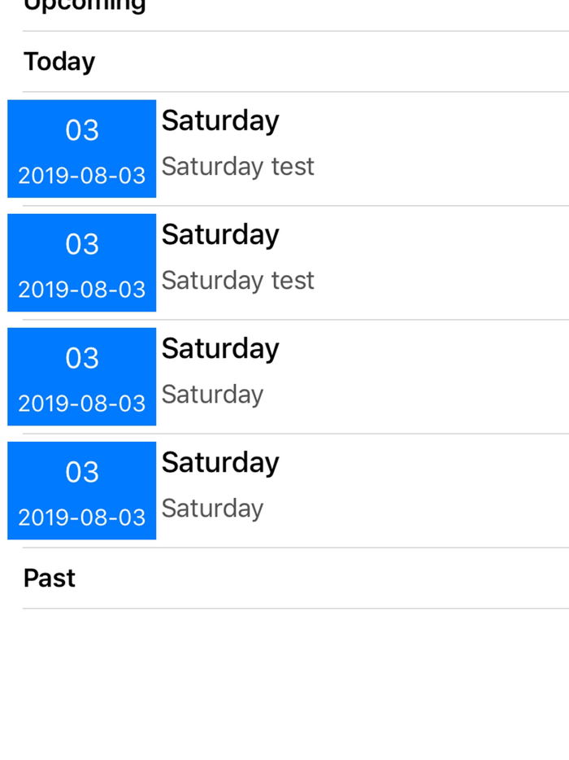The image size is (569, 760).
Task: Click the 2019-08-03 date text in the third badge
Action: 82,404
